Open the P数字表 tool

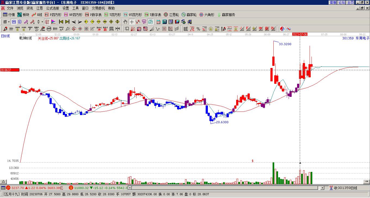point(93,15)
